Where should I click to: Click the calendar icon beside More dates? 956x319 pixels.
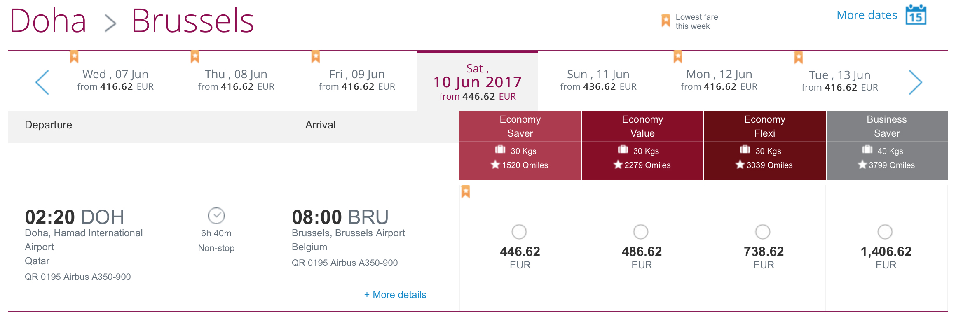point(916,15)
